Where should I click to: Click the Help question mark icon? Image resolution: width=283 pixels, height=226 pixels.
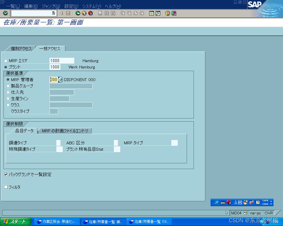pos(167,13)
